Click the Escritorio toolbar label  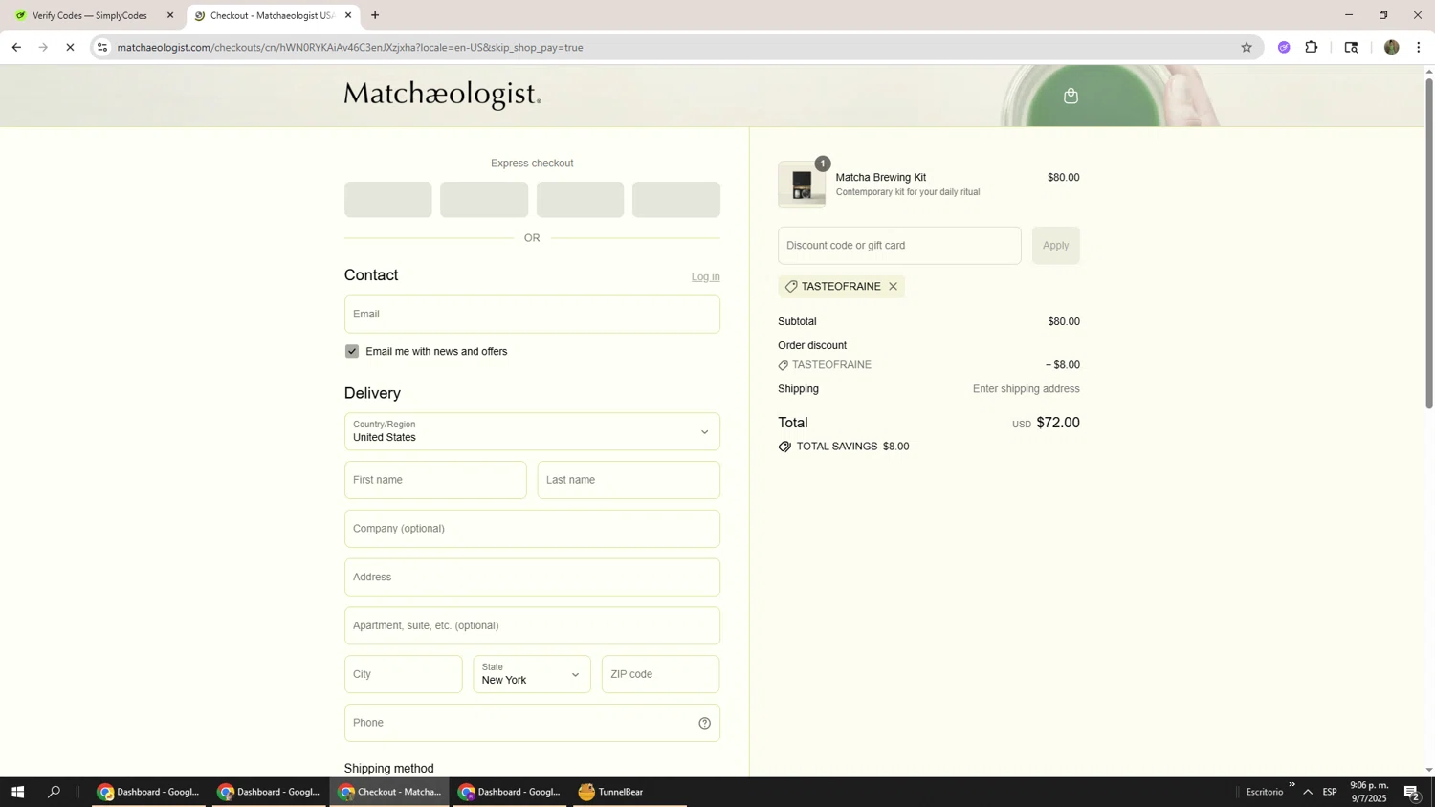(x=1265, y=792)
